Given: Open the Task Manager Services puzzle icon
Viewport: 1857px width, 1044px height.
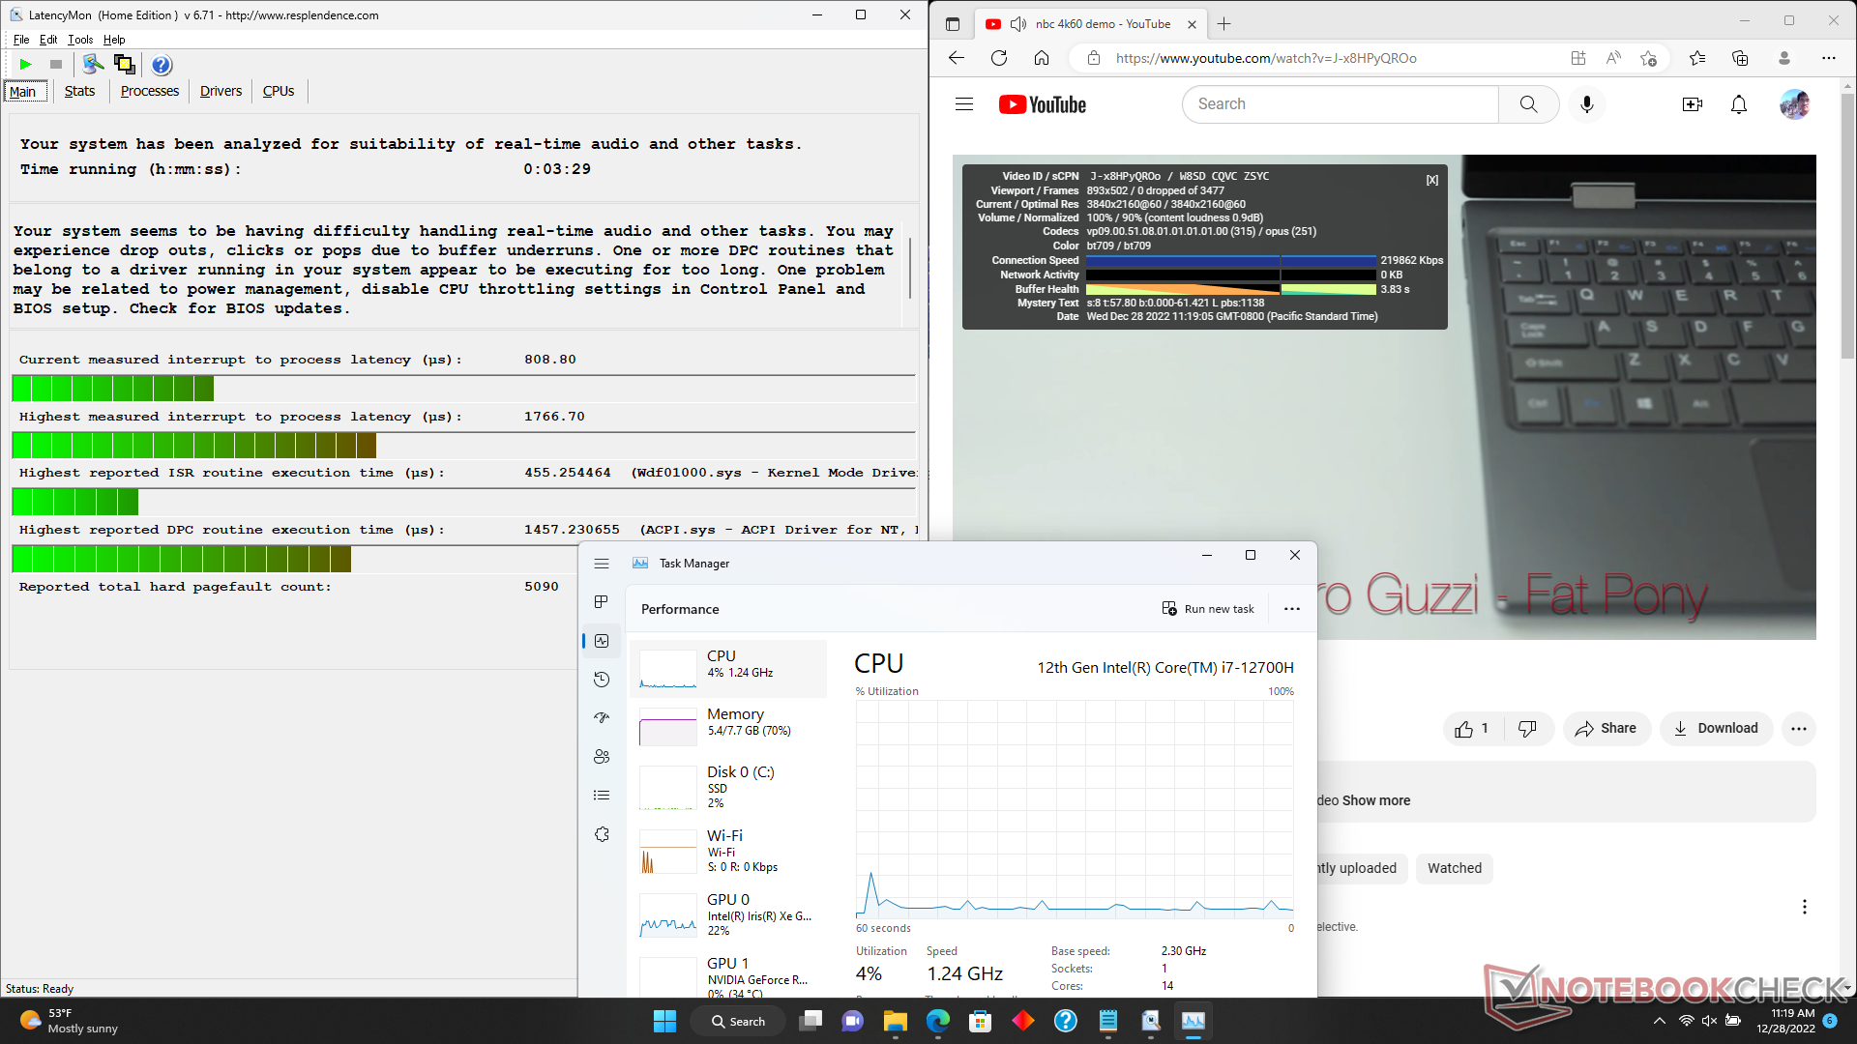Looking at the screenshot, I should click(x=602, y=834).
